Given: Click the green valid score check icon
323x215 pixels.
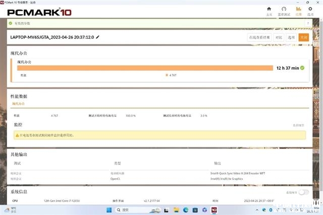Looking at the screenshot, I should tap(11, 23).
